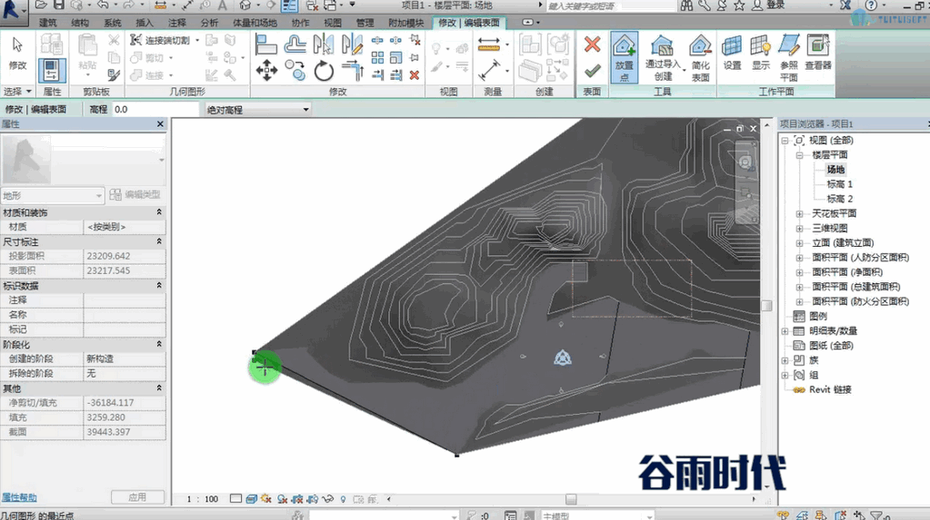Image resolution: width=930 pixels, height=520 pixels.
Task: Click the Save icon in quick access toolbar
Action: [58, 5]
